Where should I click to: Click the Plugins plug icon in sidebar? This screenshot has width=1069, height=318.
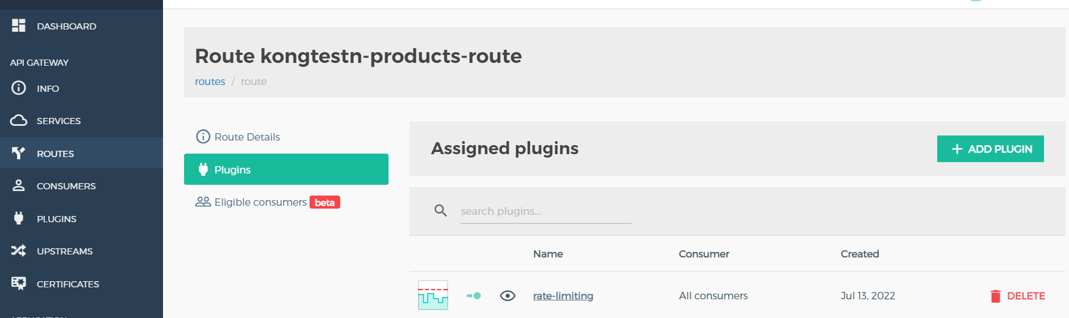19,218
